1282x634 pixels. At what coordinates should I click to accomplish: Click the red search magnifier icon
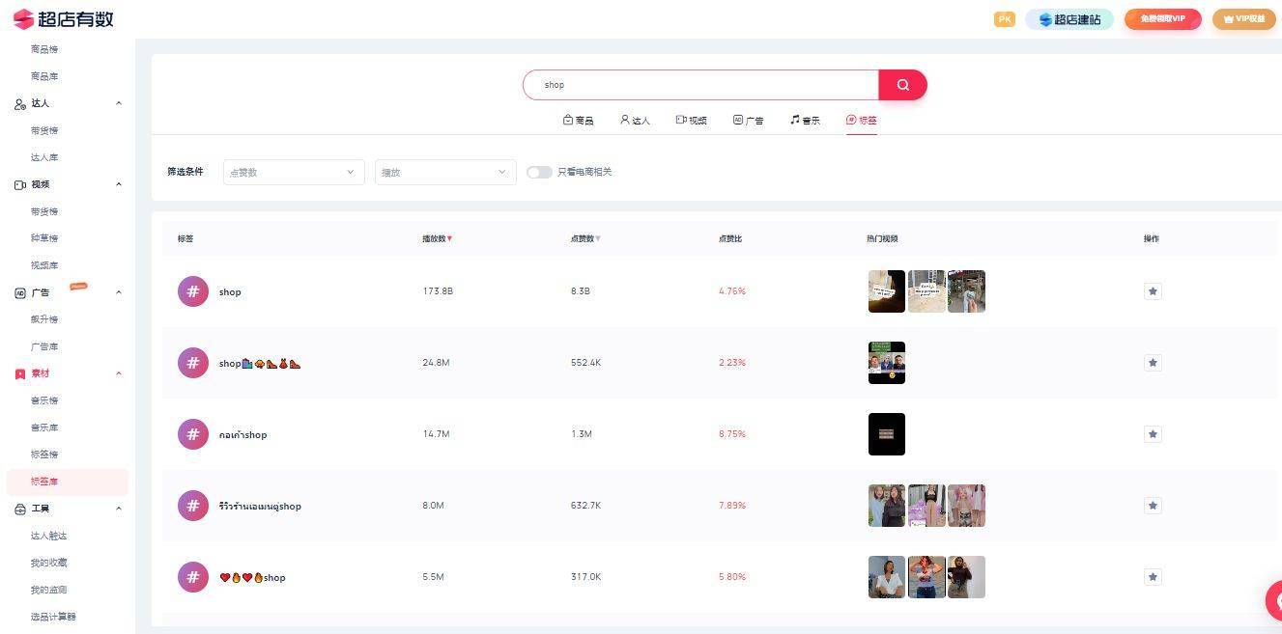coord(901,85)
